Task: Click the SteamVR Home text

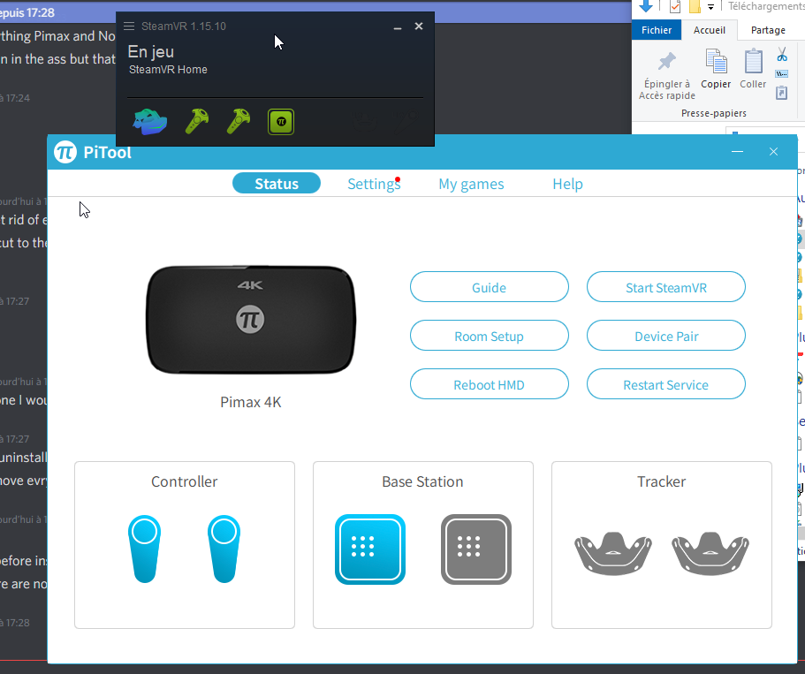Action: click(168, 70)
